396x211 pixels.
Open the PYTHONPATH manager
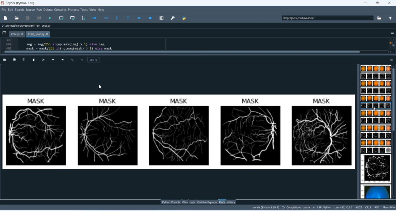point(184,18)
